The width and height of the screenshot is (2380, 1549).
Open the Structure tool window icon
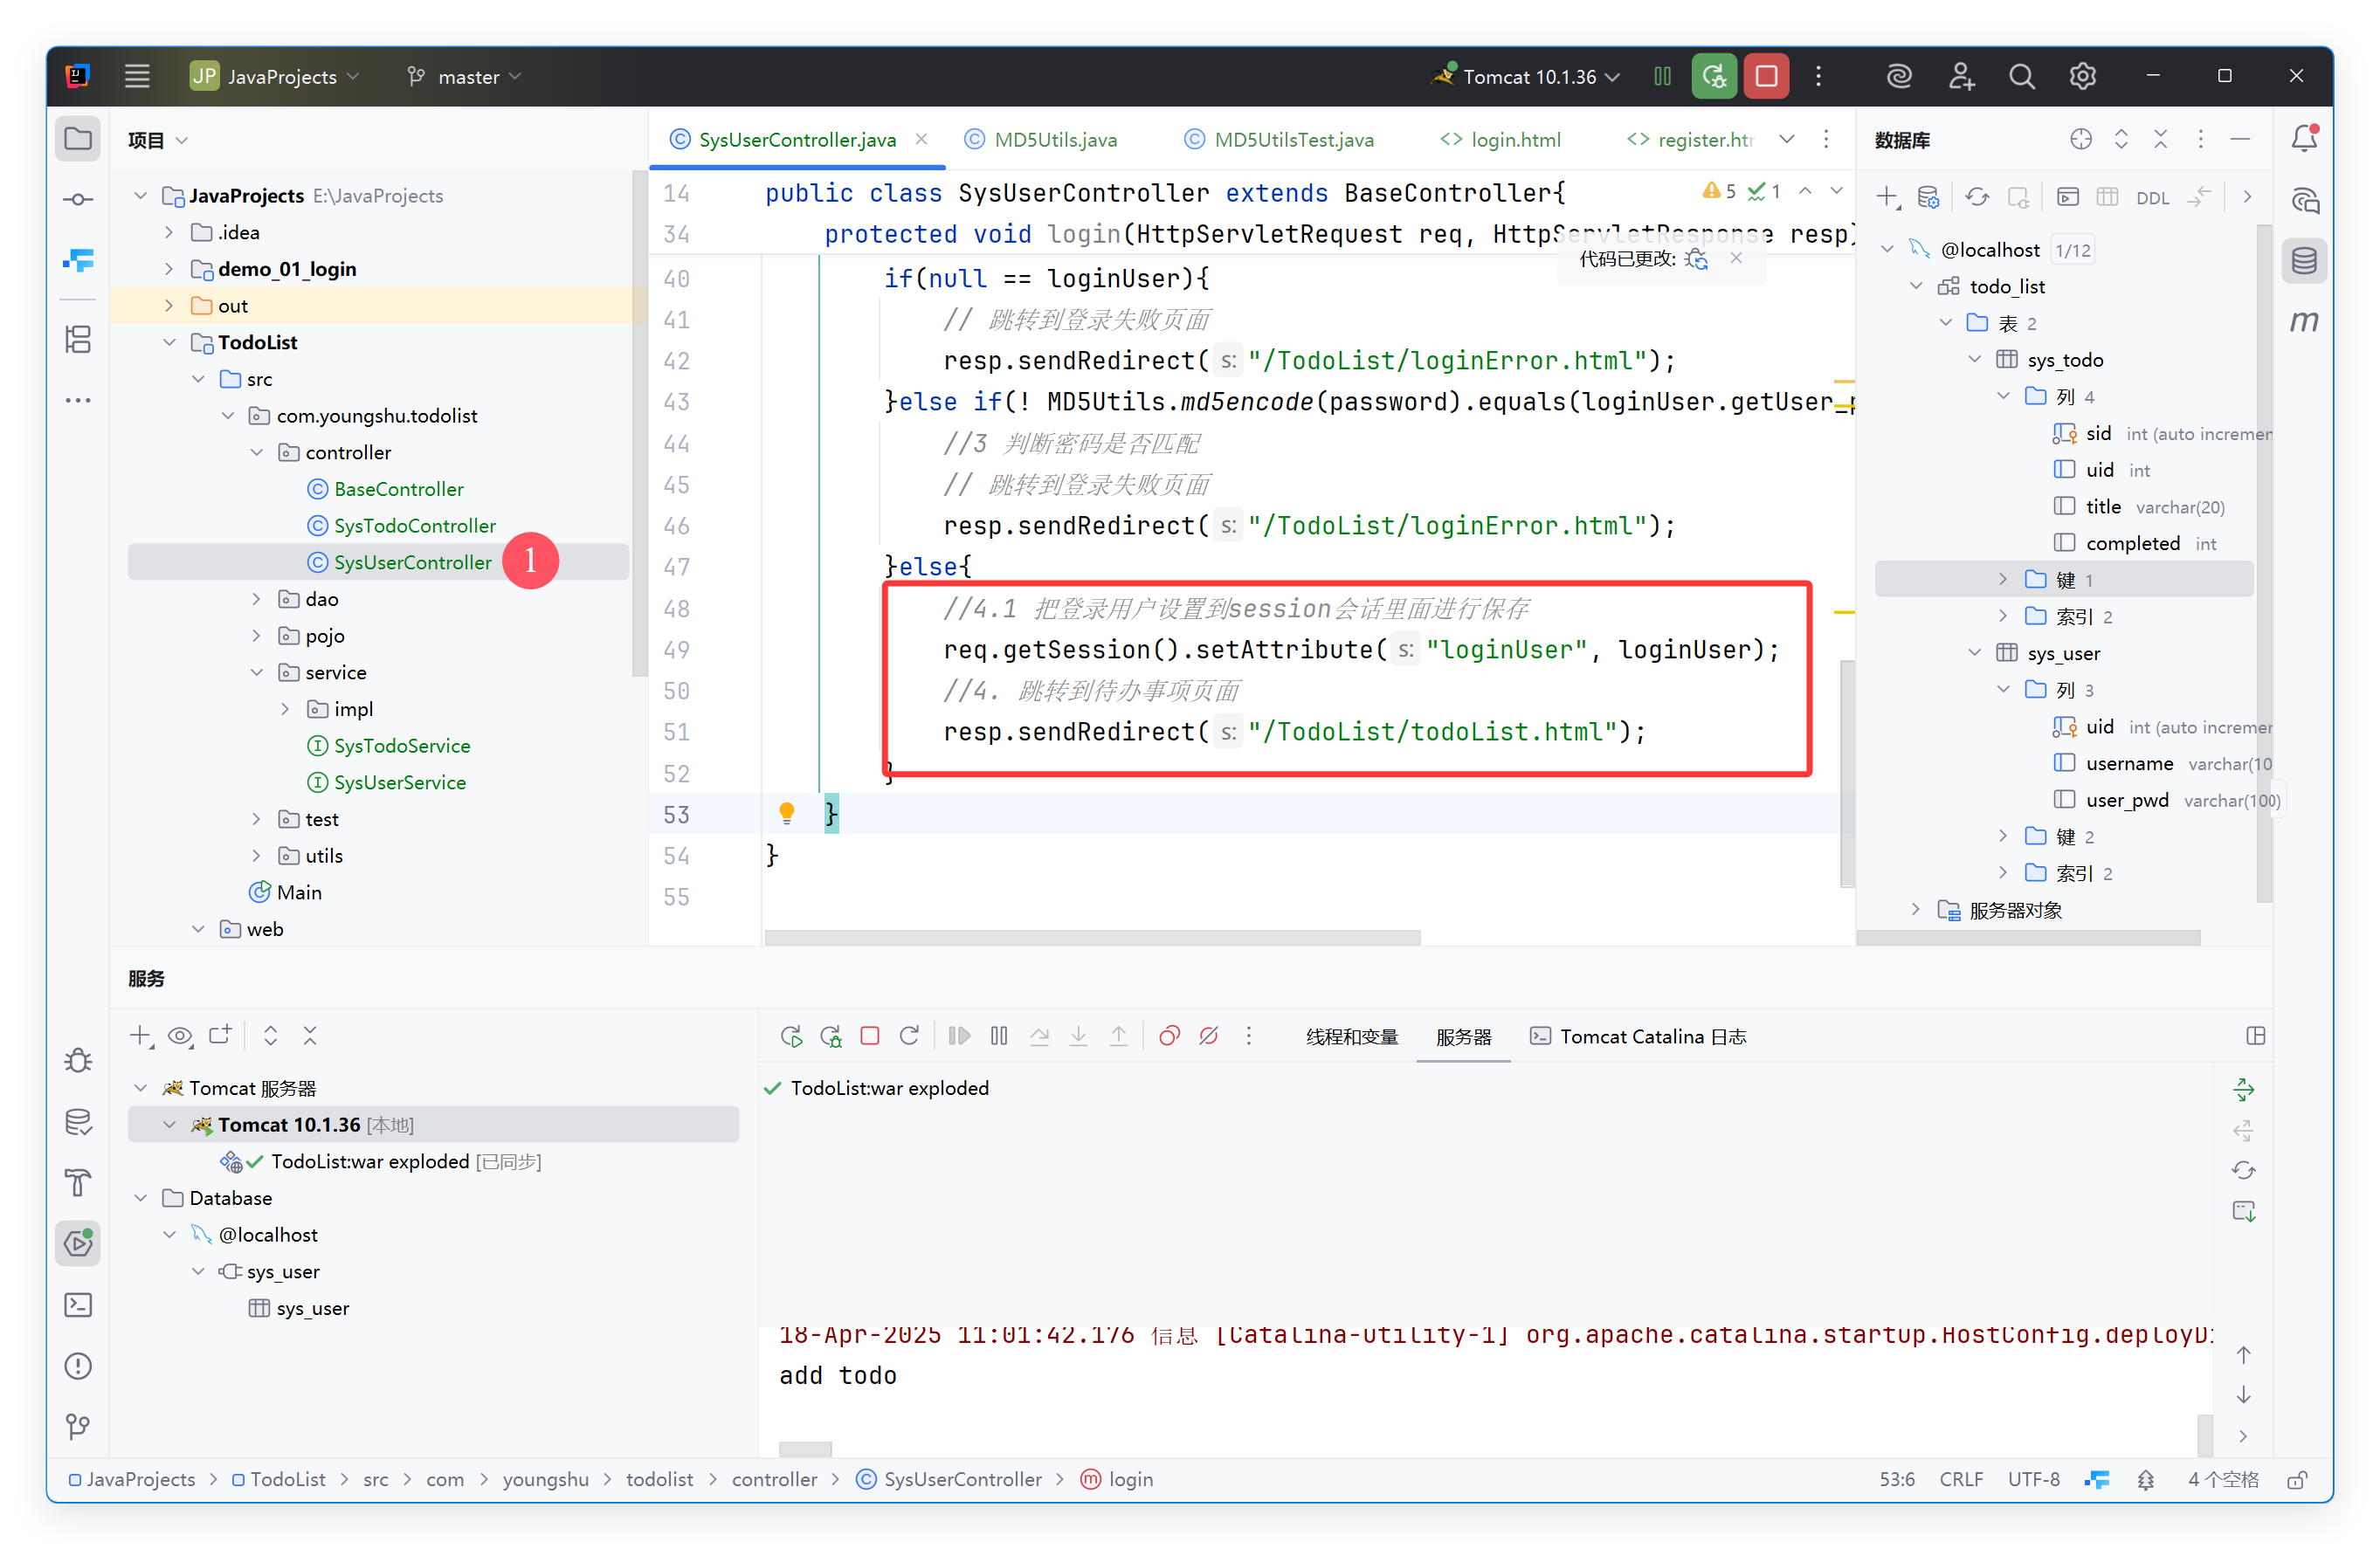pyautogui.click(x=78, y=339)
